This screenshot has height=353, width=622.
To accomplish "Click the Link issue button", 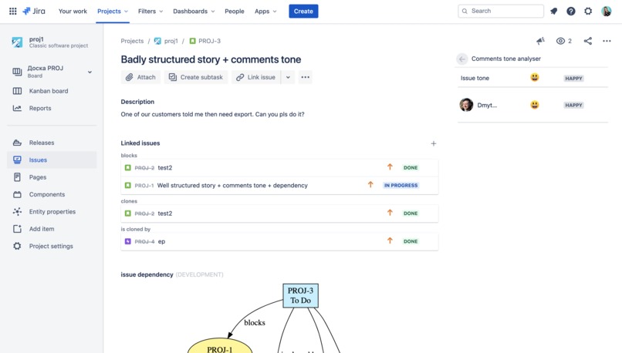I will tap(256, 77).
